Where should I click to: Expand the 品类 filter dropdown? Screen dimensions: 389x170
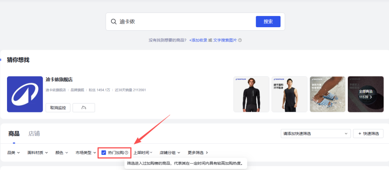[x=13, y=152]
